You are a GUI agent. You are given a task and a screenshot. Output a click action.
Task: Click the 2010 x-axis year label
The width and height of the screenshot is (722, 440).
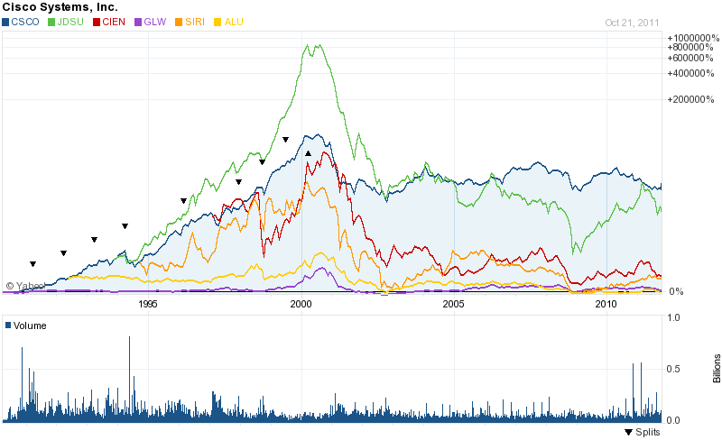606,304
